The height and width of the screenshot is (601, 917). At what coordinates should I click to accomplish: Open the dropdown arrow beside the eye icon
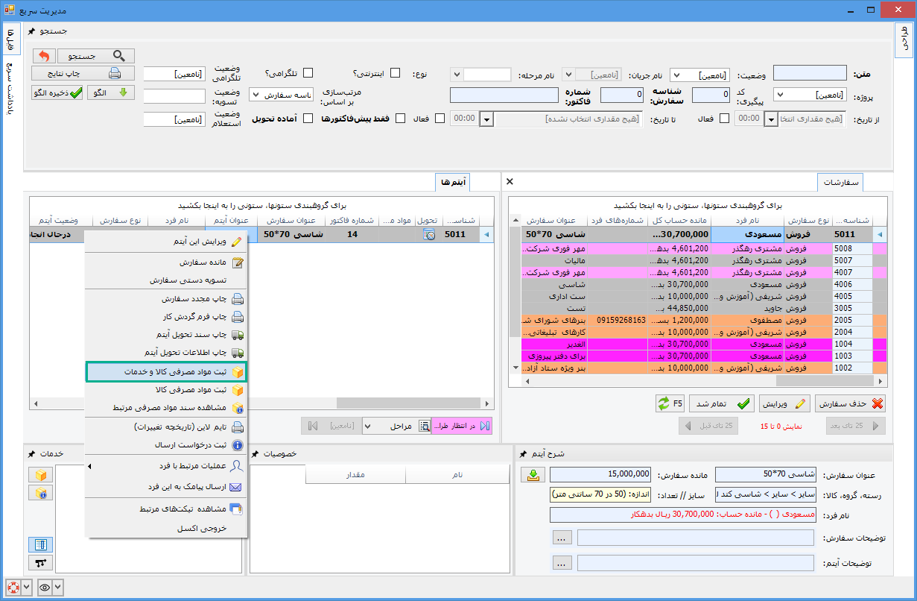(x=58, y=587)
